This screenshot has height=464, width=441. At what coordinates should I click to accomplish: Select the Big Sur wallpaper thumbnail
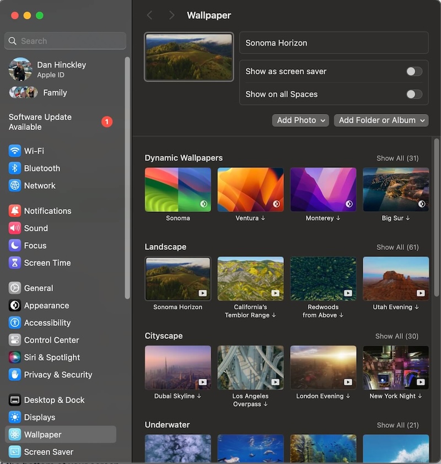coord(396,190)
